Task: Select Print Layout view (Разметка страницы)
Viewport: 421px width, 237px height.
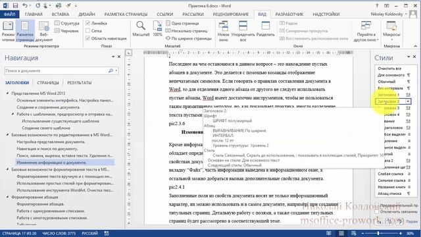Action: (x=25, y=31)
